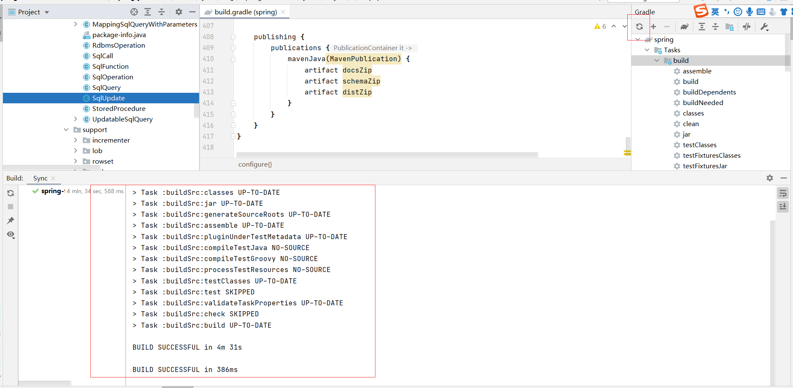
Task: Toggle Sogou English/Chinese input mode
Action: point(715,12)
